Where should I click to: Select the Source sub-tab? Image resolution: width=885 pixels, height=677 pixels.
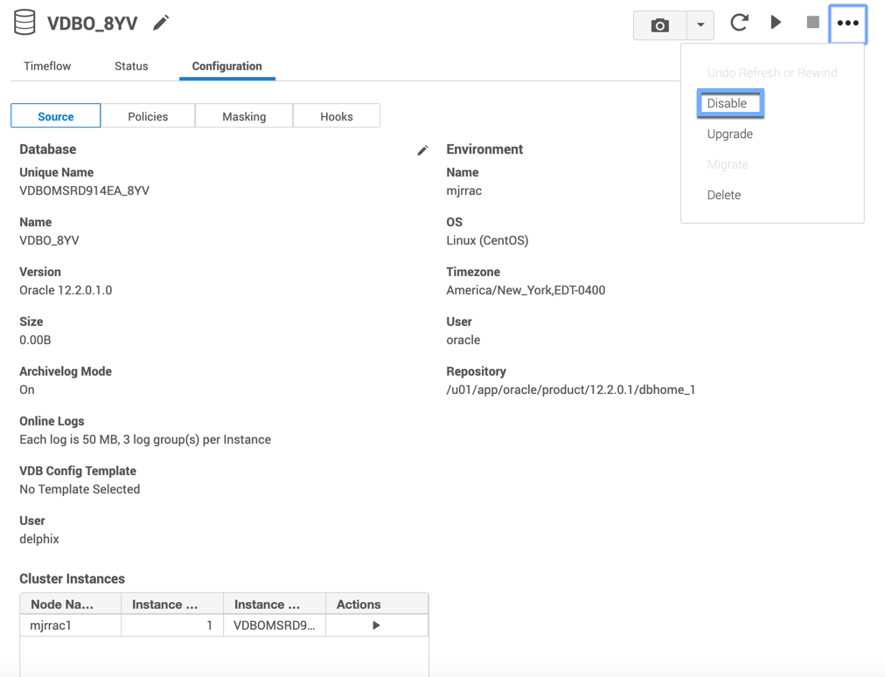56,116
